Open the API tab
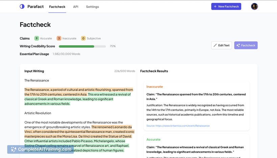The image size is (277, 158). click(x=76, y=7)
